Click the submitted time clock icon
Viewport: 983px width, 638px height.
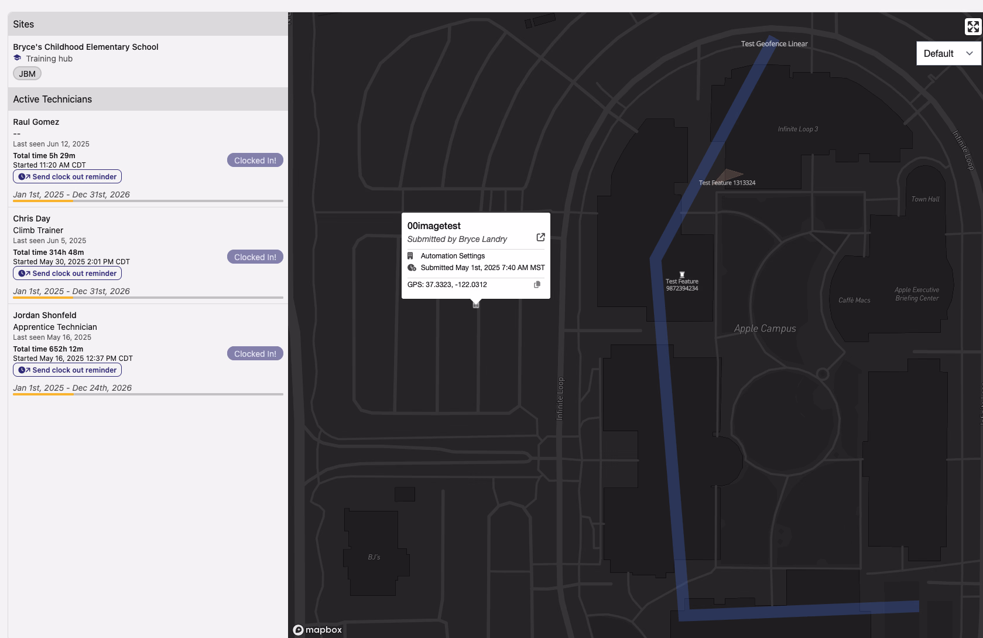(412, 268)
